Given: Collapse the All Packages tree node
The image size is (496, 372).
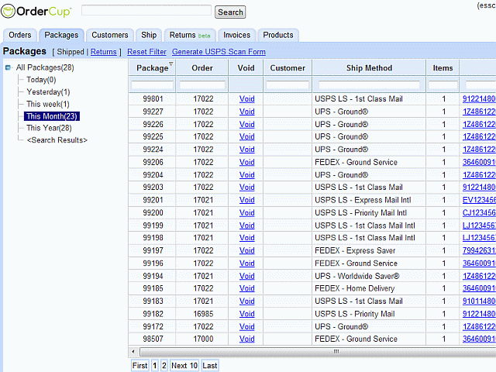Looking at the screenshot, I should pyautogui.click(x=8, y=68).
